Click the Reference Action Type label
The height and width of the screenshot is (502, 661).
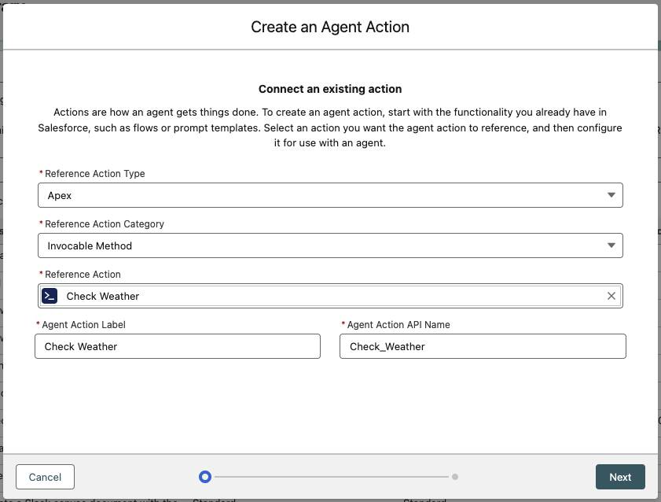(95, 173)
